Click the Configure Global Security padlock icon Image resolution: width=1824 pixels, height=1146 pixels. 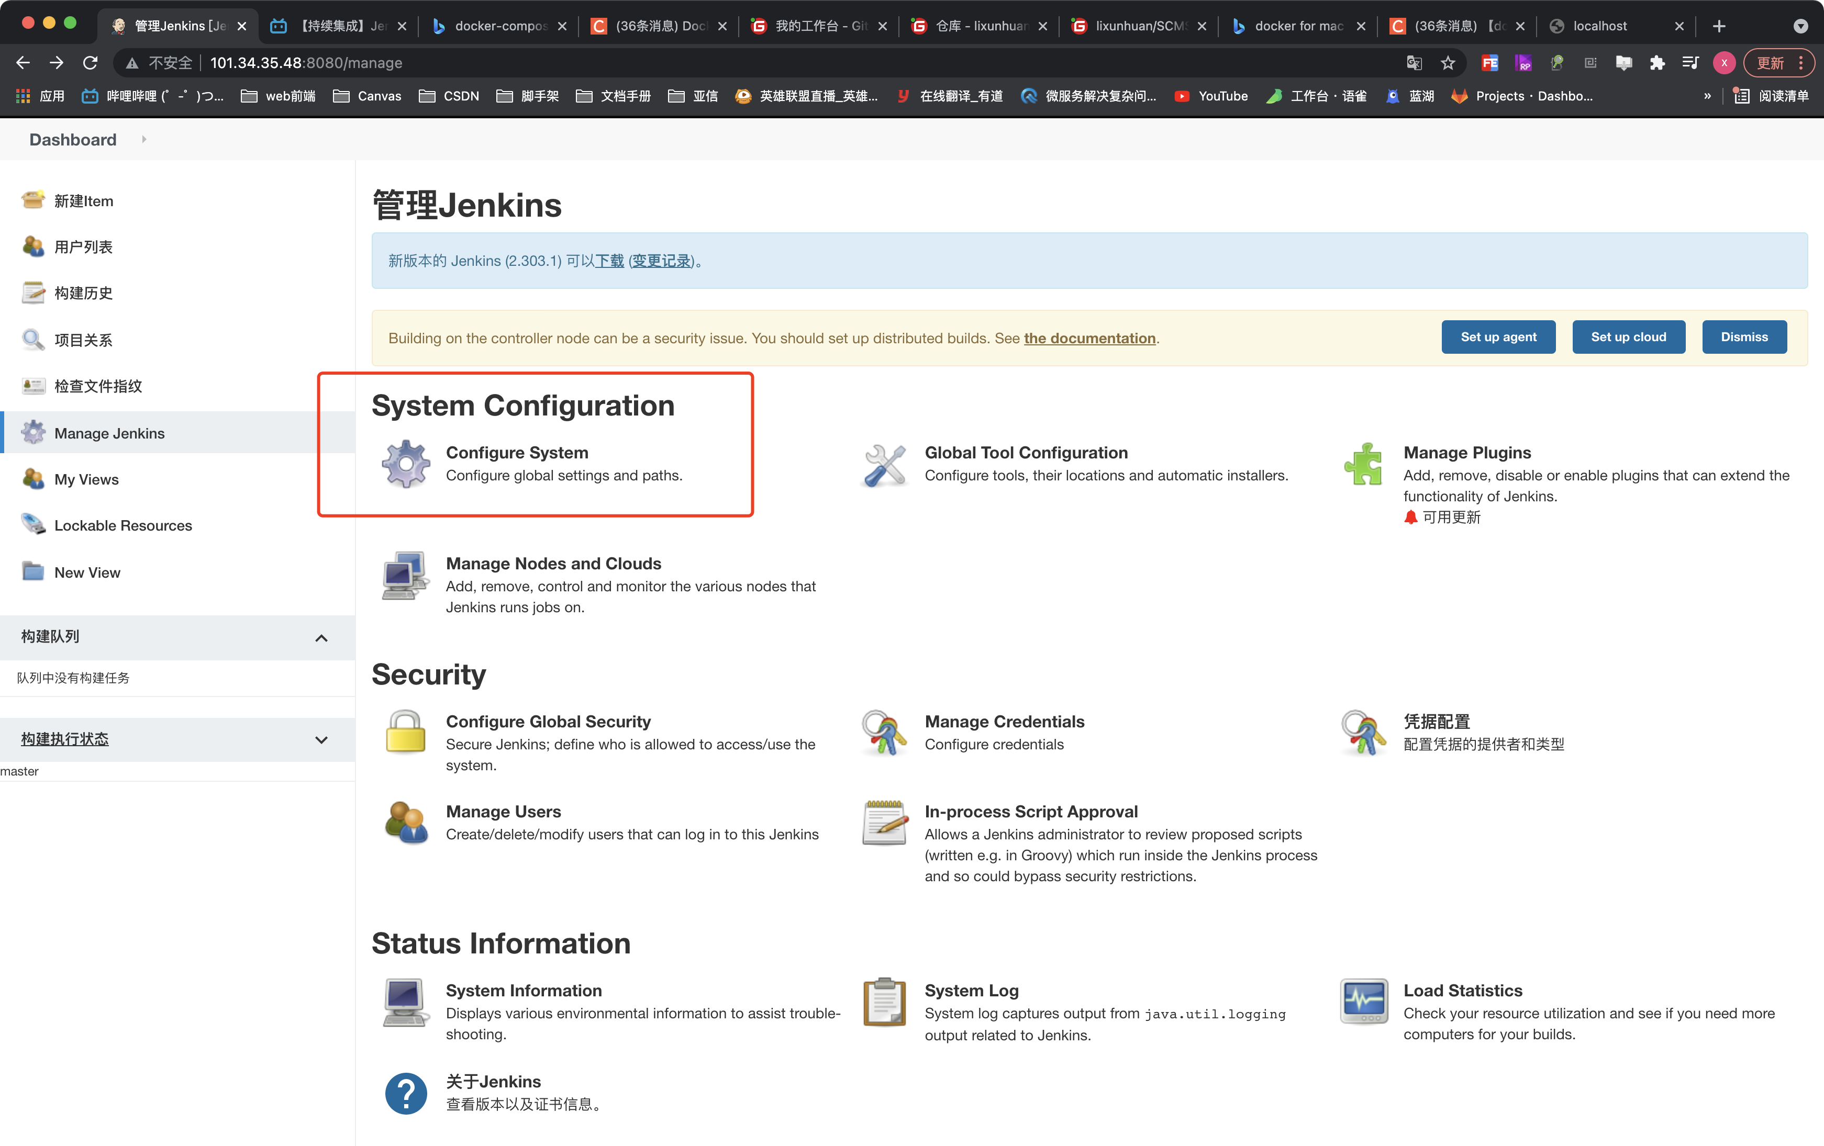click(406, 732)
